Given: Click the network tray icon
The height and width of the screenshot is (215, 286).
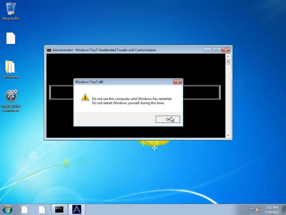Looking at the screenshot, I should click(251, 210).
